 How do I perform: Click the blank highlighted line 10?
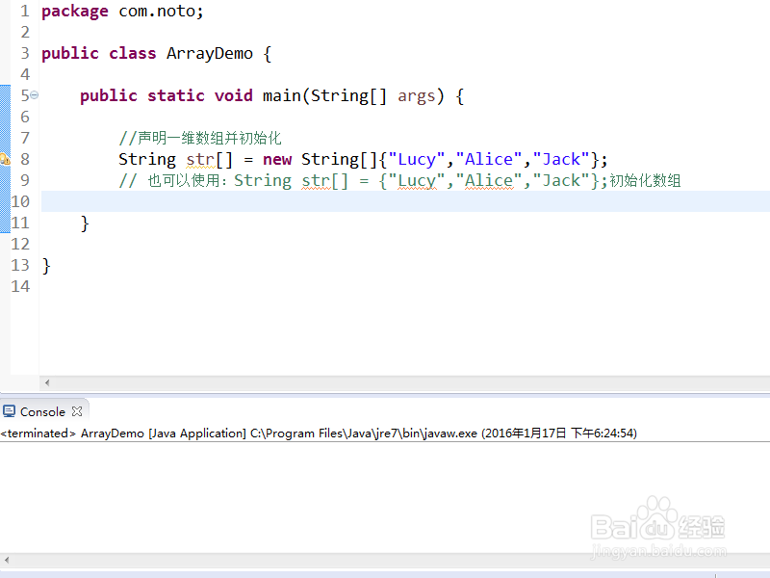click(405, 201)
